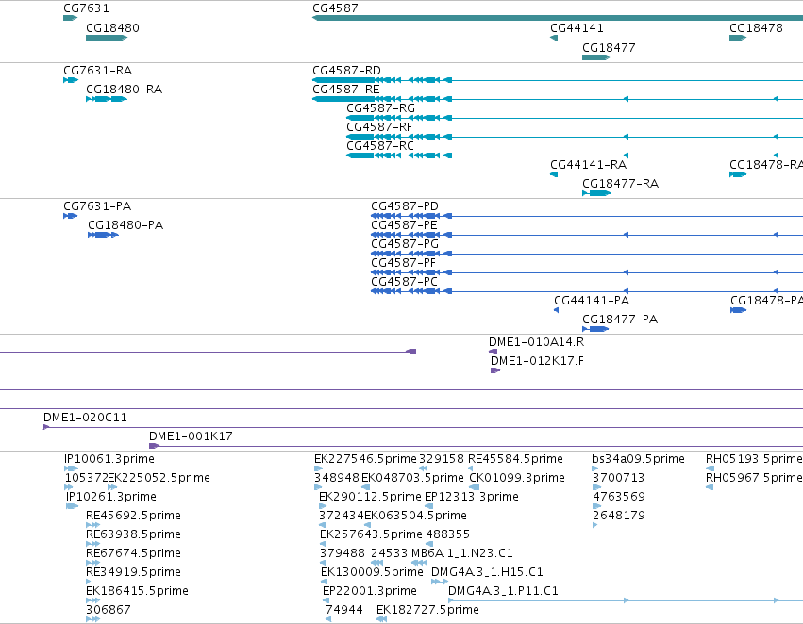Click the 2648179 feature label
This screenshot has height=624, width=803.
point(619,517)
